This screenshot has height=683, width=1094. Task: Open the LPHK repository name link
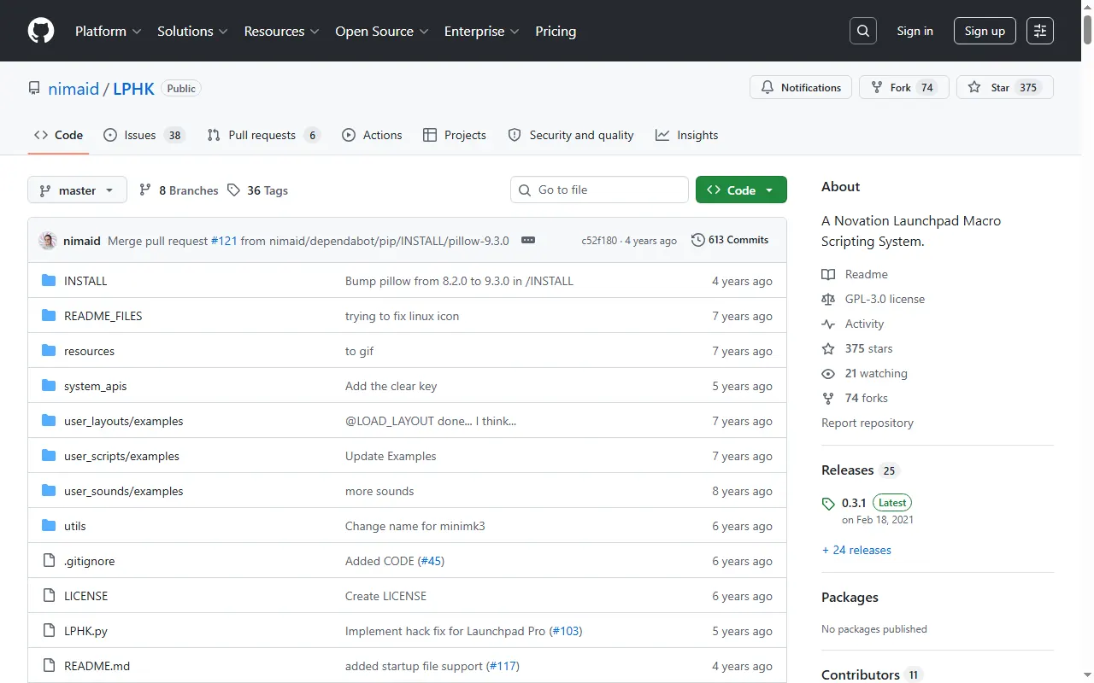(134, 88)
